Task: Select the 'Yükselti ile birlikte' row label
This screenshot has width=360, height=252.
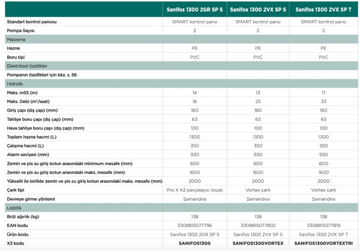Action: [85, 181]
